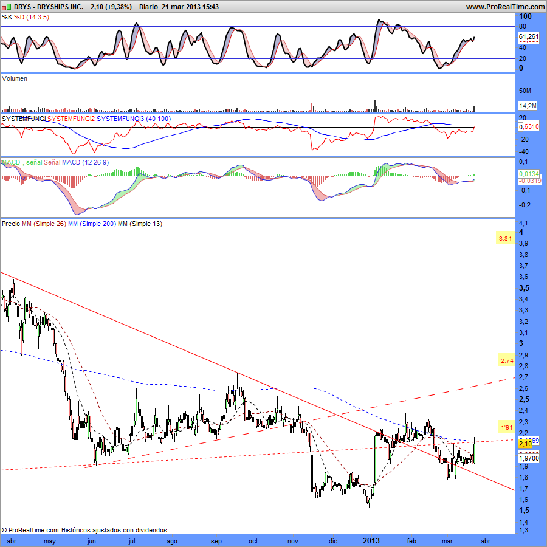Click the red MACD value -0,0319
The image size is (547, 547).
pyautogui.click(x=529, y=181)
